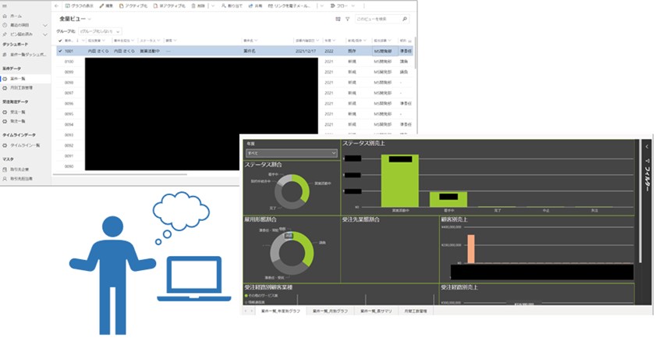
Task: Toggle the checkmark on row 1001
Action: click(59, 51)
